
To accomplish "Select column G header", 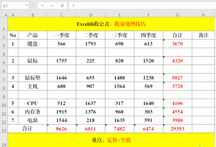I will (x=178, y=15).
